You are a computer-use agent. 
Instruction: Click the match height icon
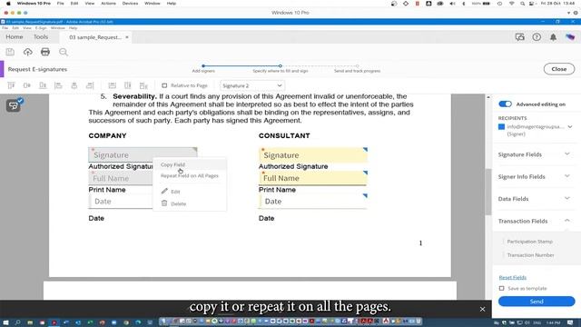(x=127, y=85)
